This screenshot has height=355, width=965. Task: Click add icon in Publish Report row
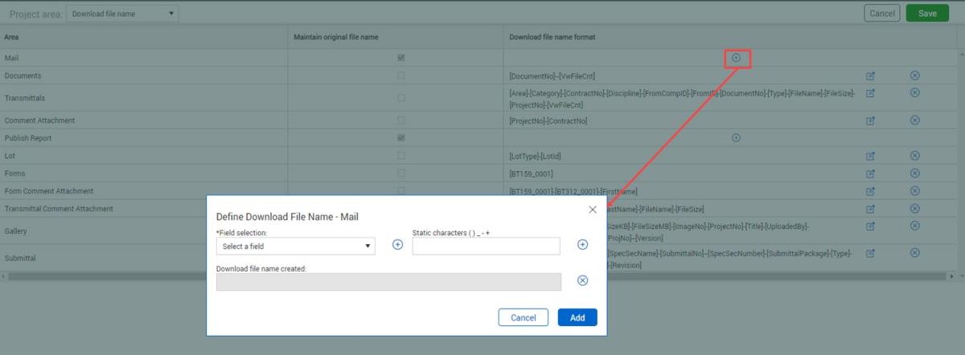coord(736,138)
